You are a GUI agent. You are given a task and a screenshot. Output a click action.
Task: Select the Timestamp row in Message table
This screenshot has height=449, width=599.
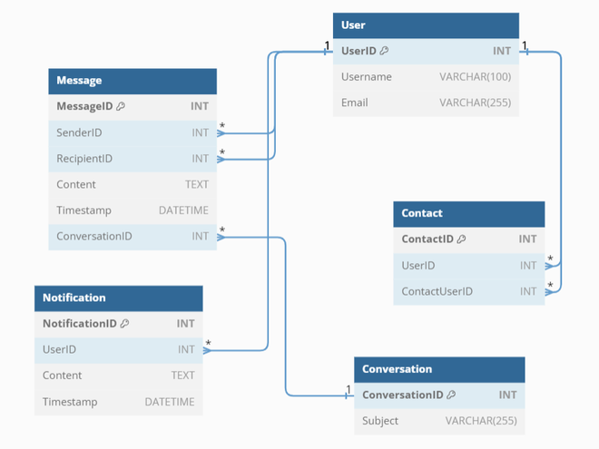click(x=133, y=210)
